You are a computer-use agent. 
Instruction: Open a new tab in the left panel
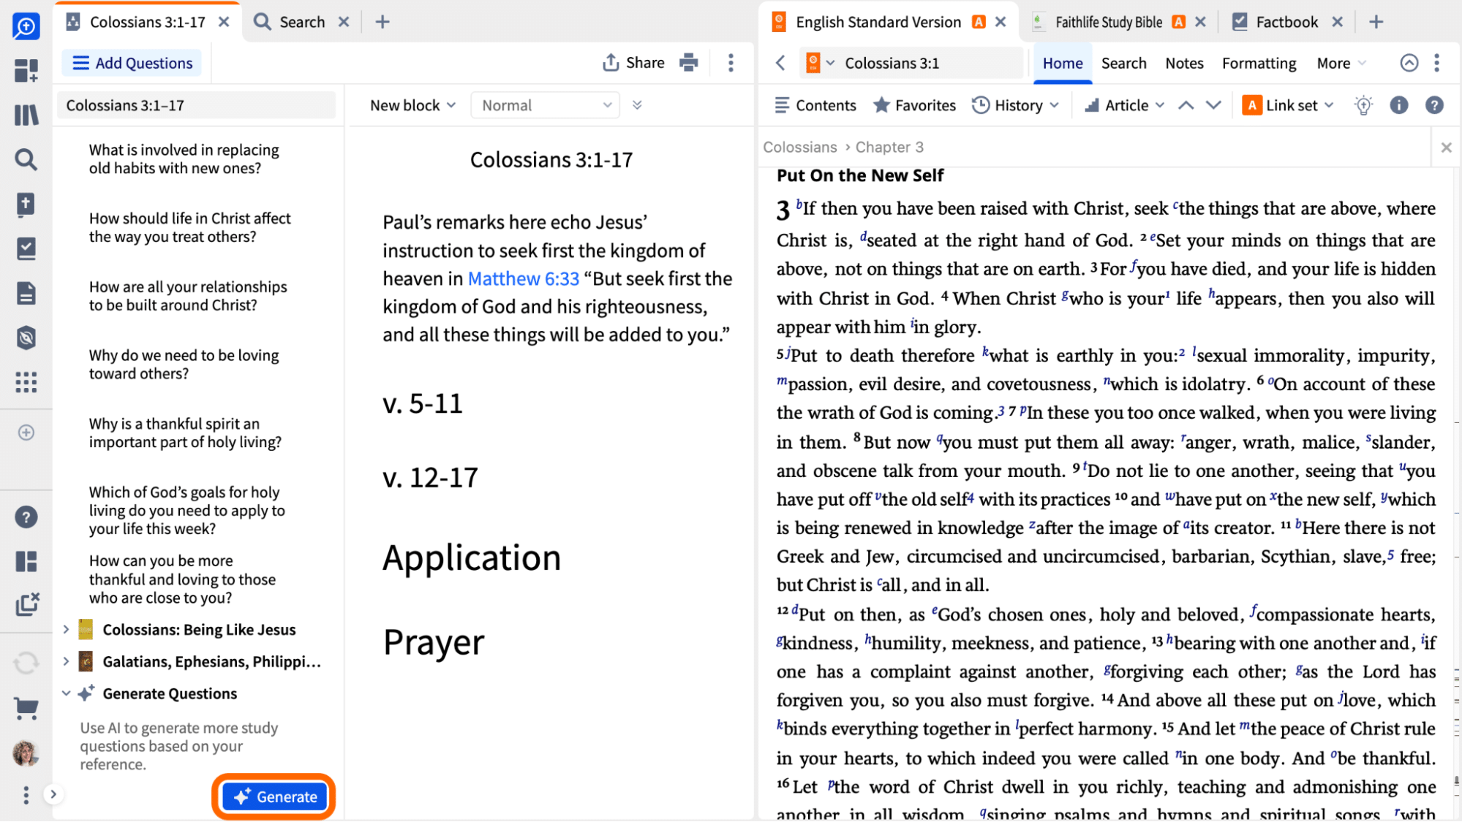(383, 22)
